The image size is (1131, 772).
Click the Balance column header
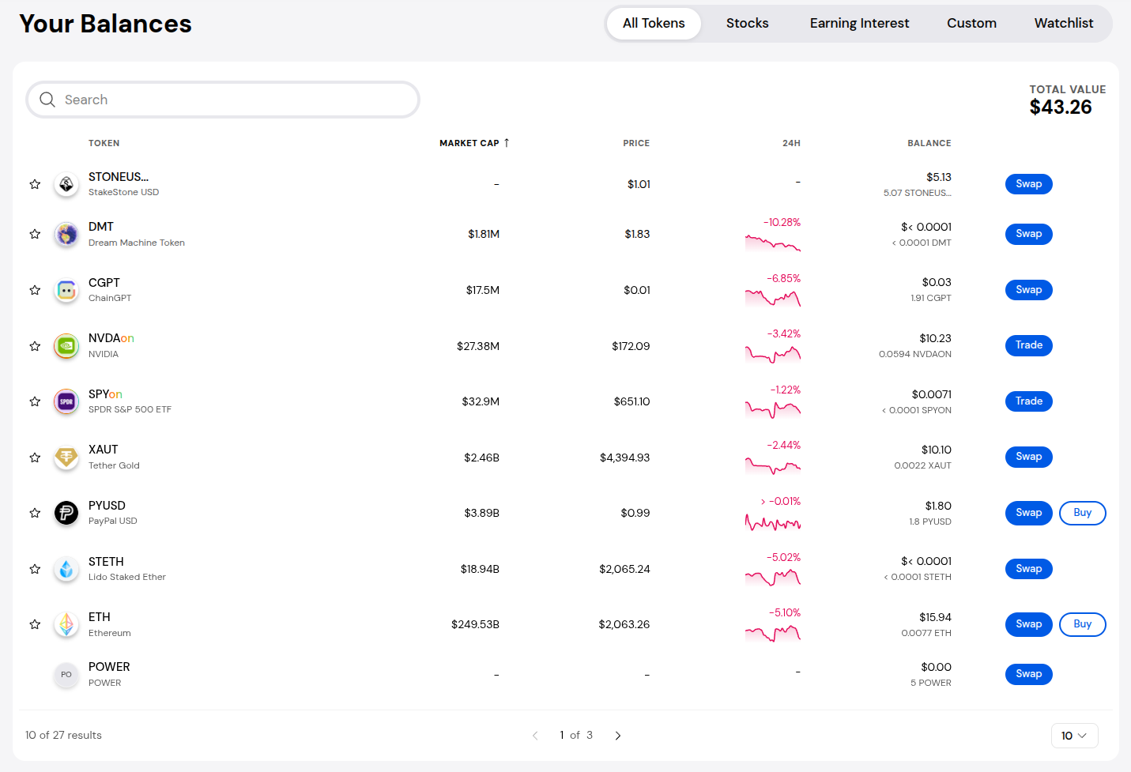click(x=929, y=143)
